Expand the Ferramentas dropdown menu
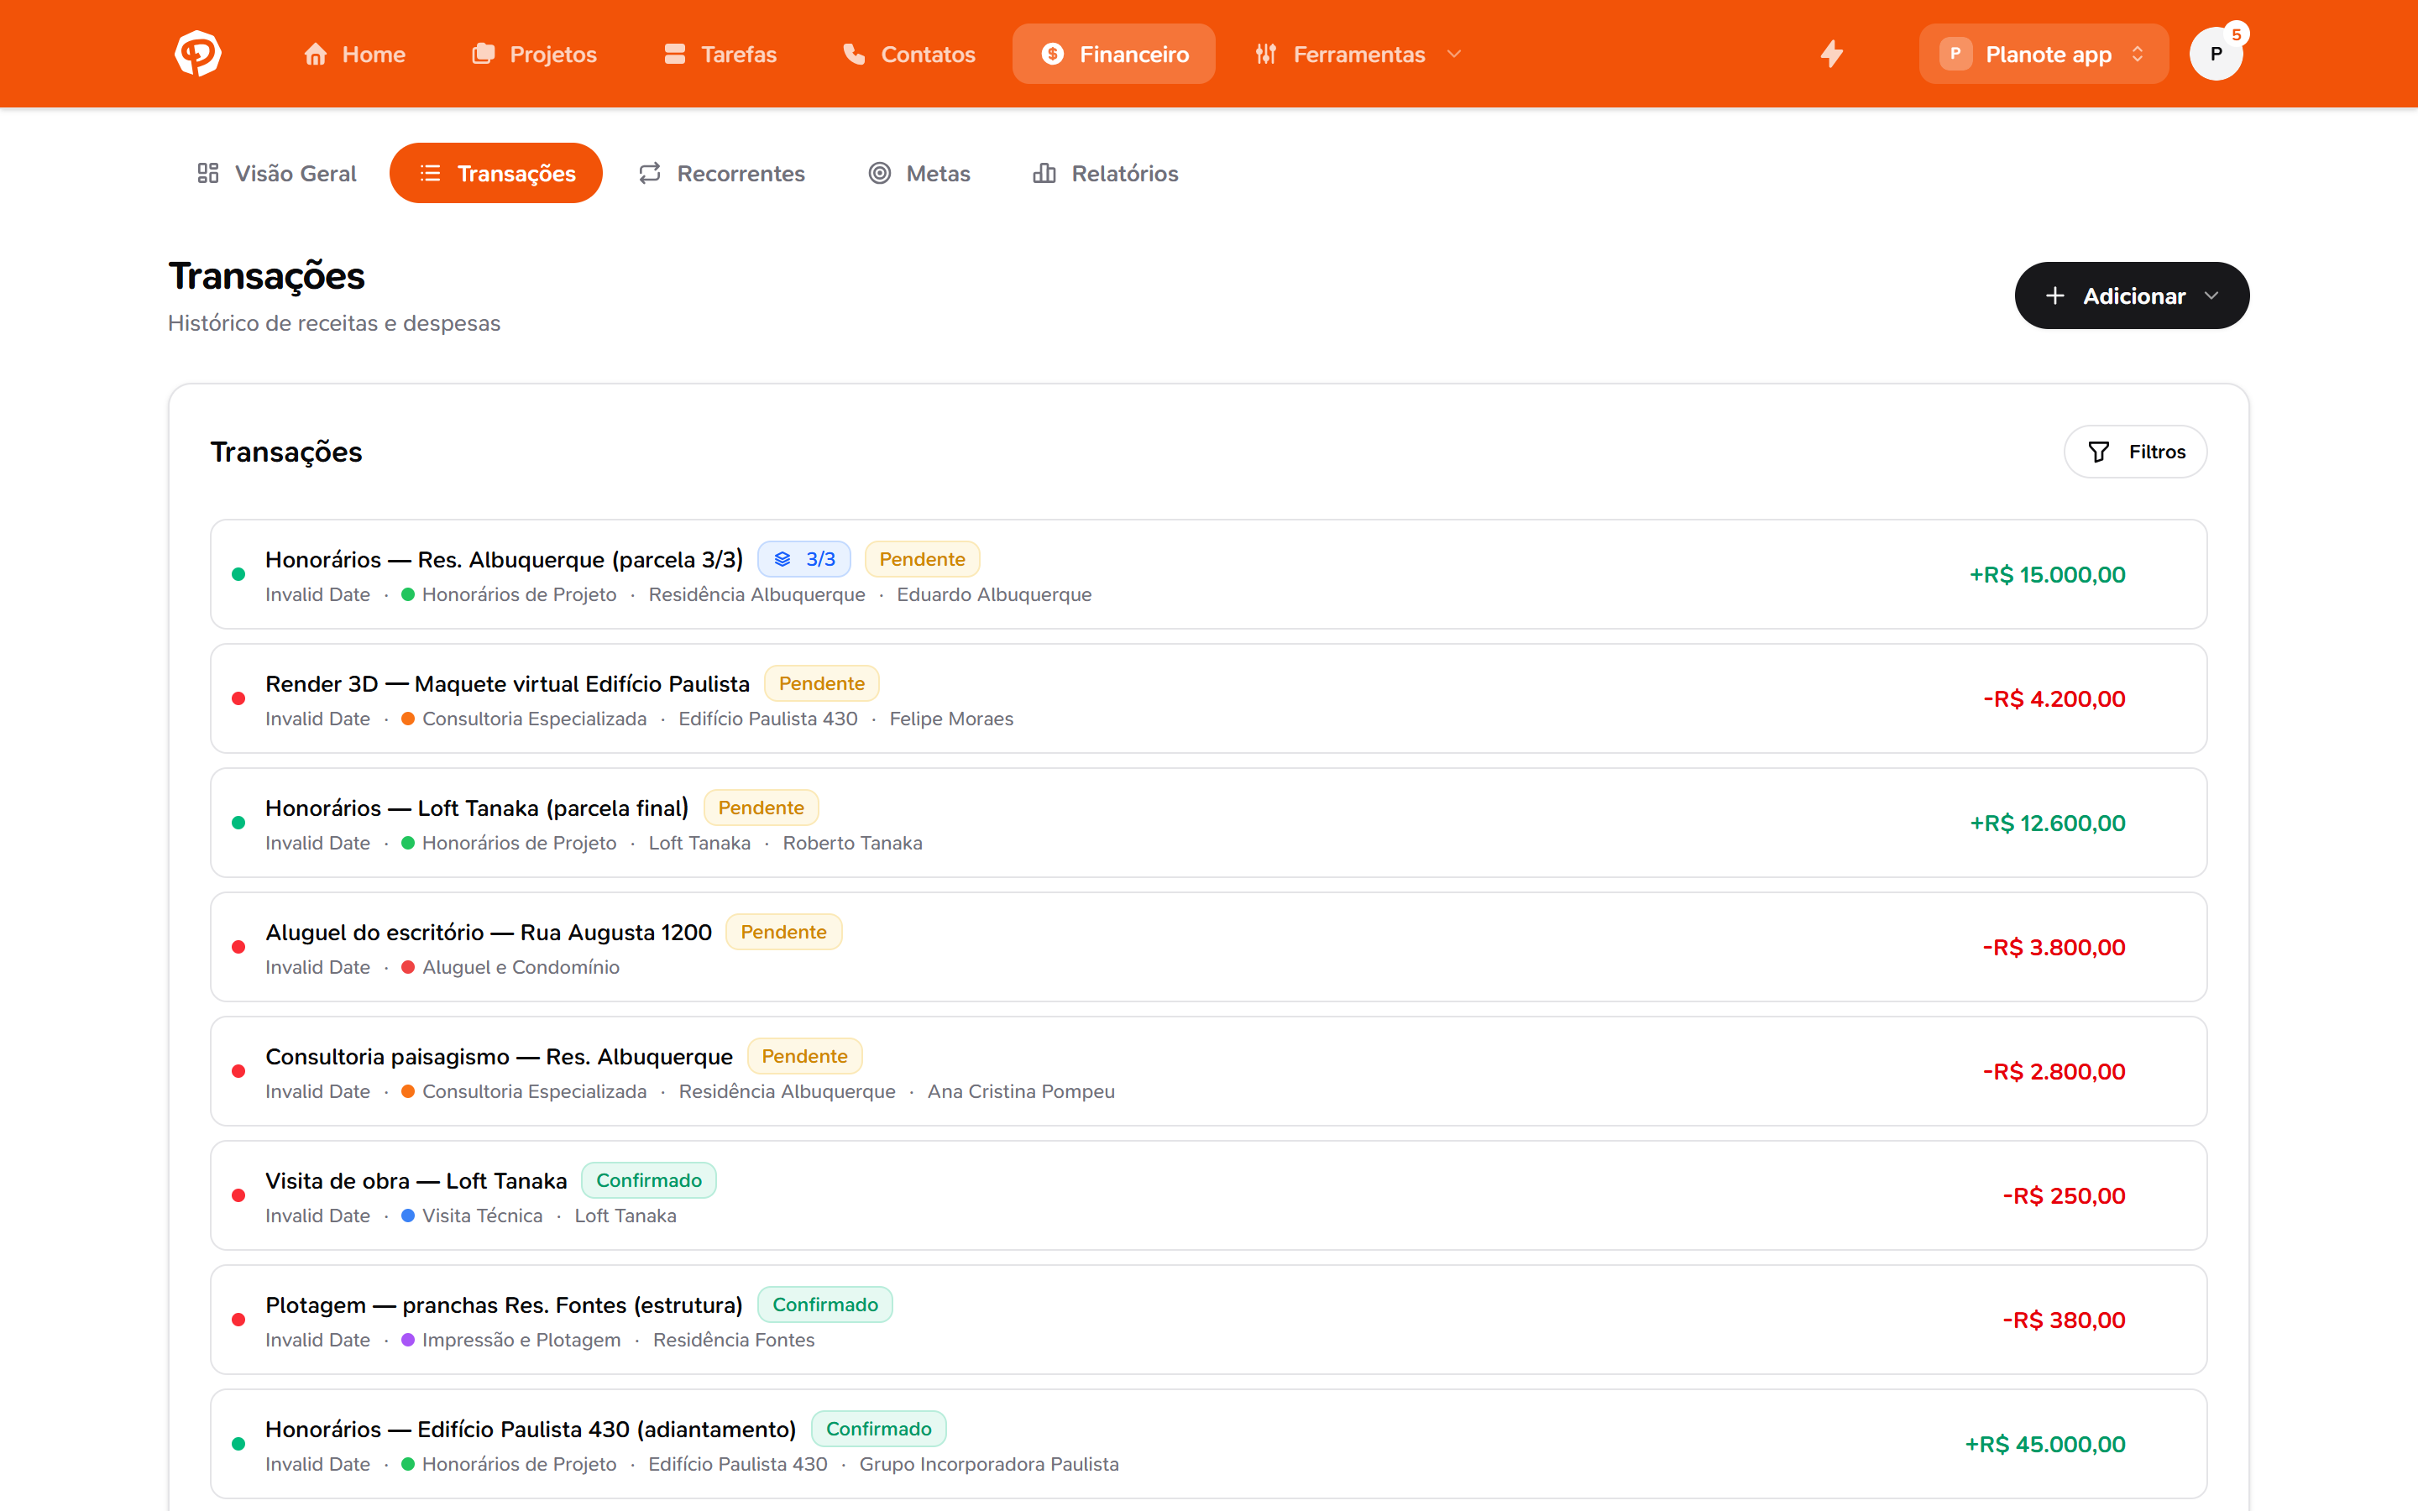The image size is (2418, 1511). (1359, 54)
